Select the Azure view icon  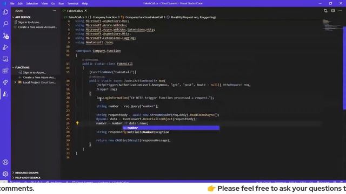[x=5, y=94]
